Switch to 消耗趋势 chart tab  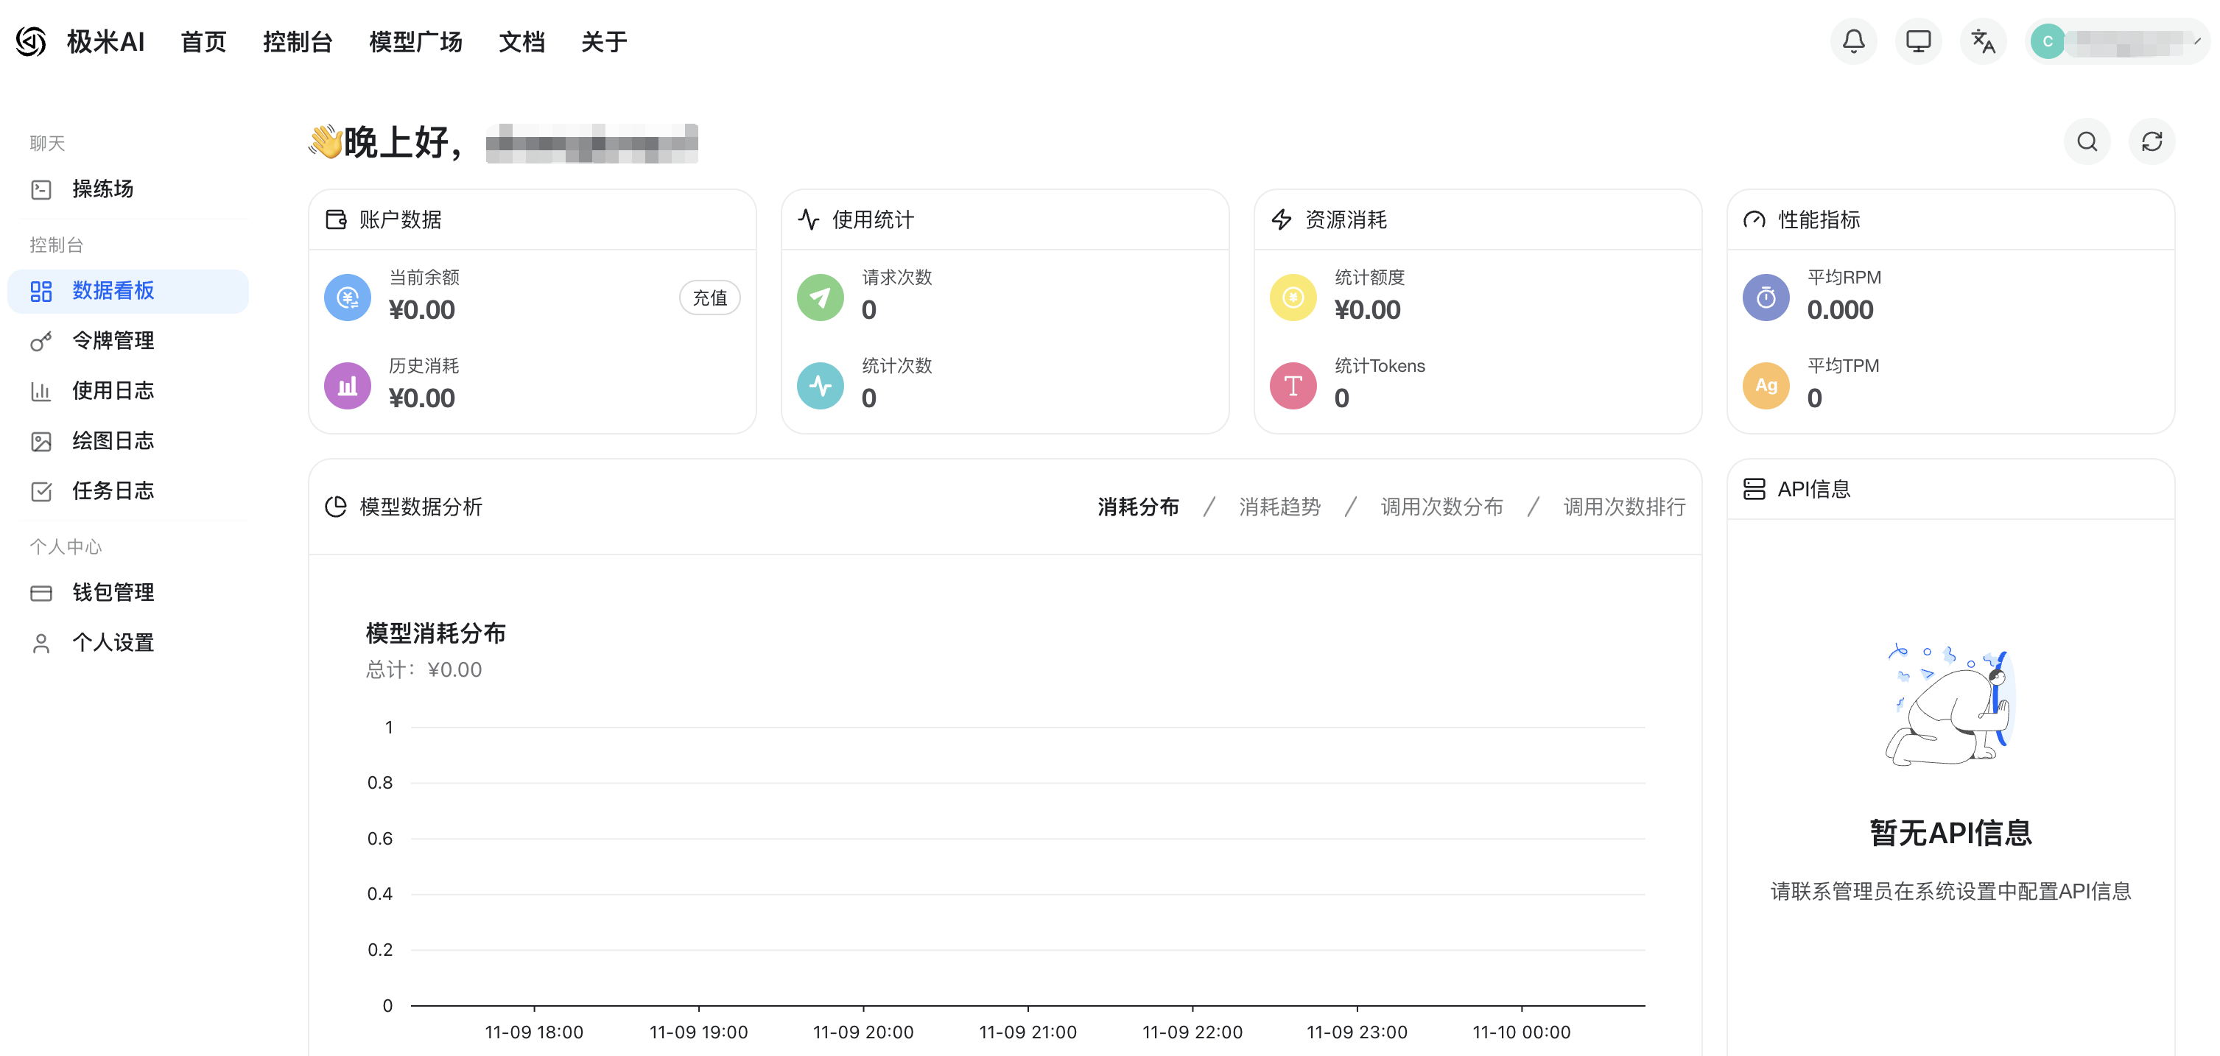pos(1279,507)
